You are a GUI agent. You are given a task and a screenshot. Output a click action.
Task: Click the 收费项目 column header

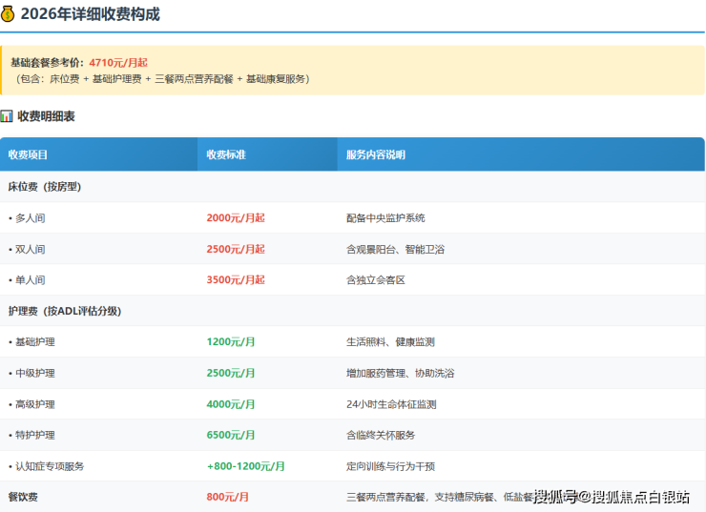(x=28, y=154)
